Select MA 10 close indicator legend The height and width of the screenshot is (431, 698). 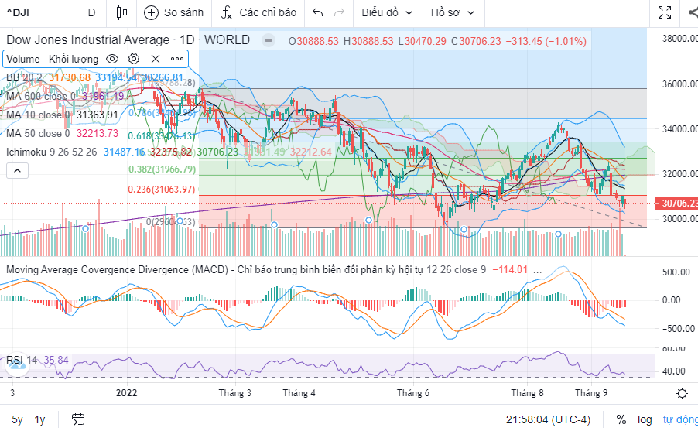click(x=38, y=115)
